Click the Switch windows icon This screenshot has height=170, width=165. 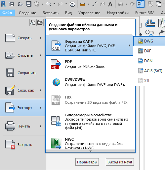(x=159, y=4)
